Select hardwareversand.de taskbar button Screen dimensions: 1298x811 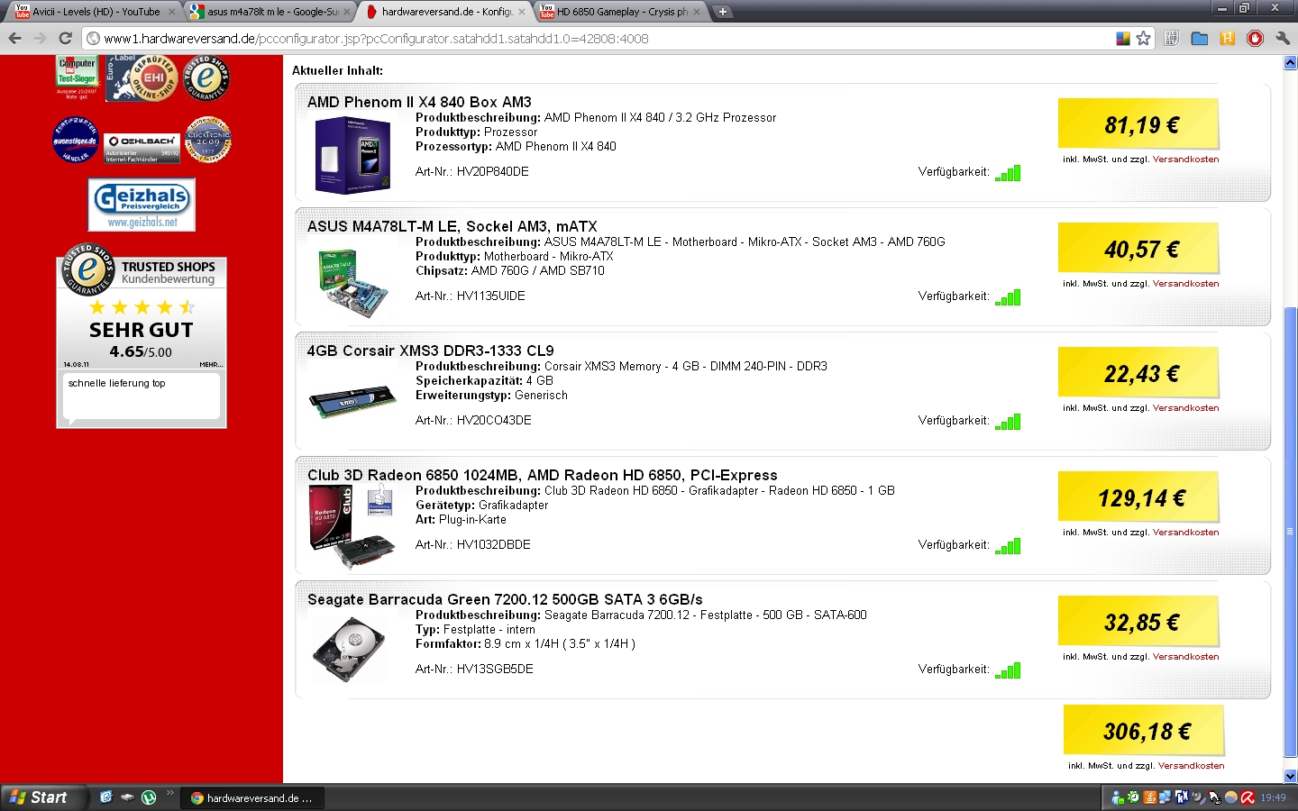253,797
